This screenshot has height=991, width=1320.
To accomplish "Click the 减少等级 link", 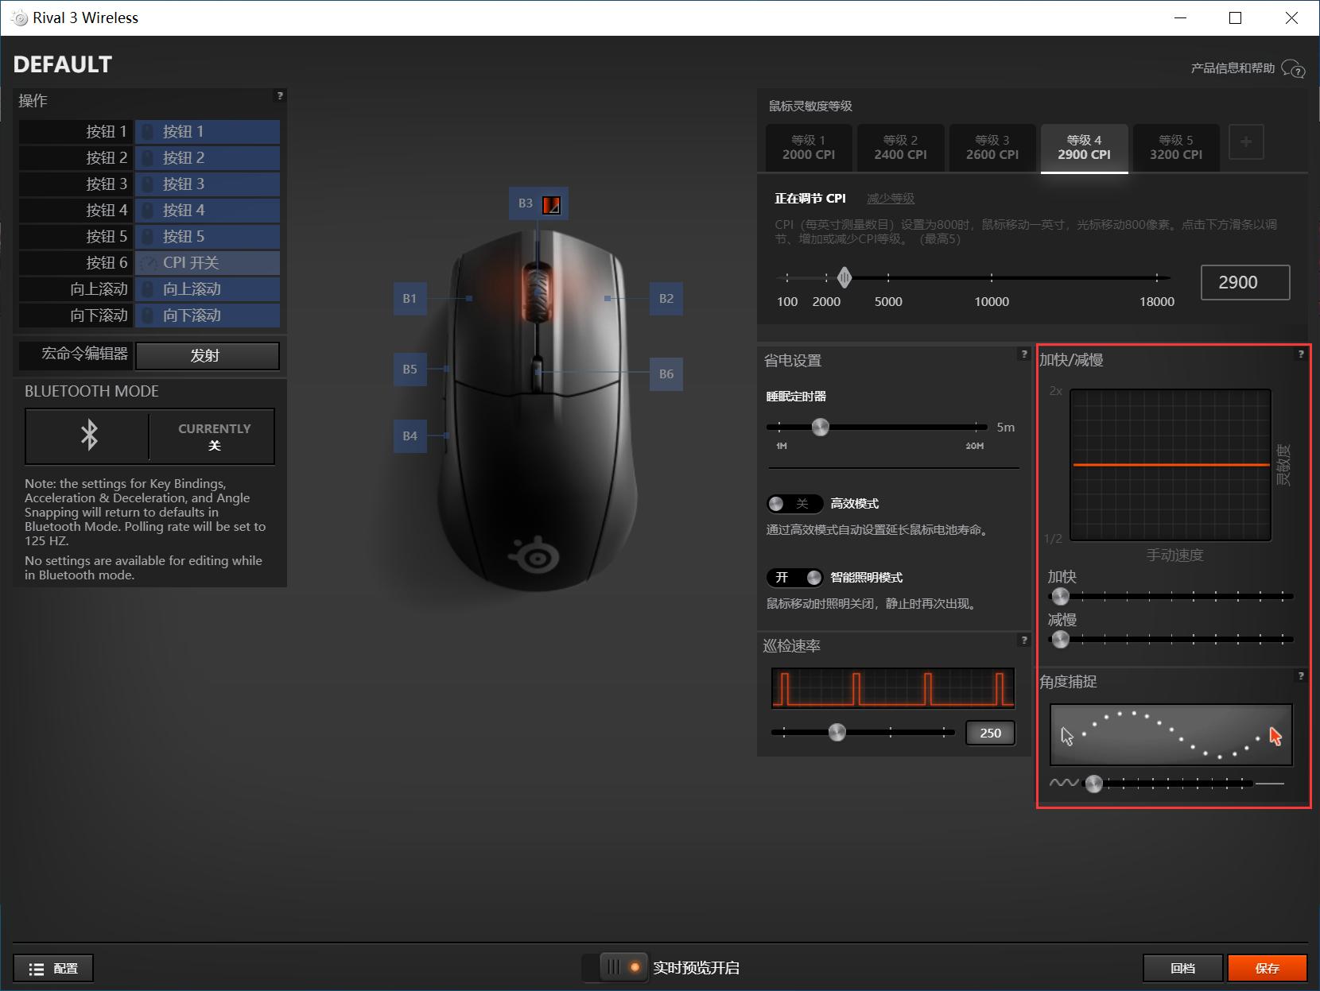I will 890,199.
